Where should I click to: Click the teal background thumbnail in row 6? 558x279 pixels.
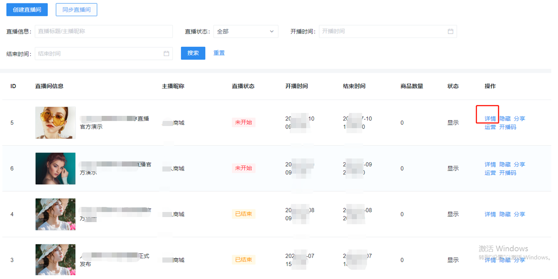tap(55, 169)
